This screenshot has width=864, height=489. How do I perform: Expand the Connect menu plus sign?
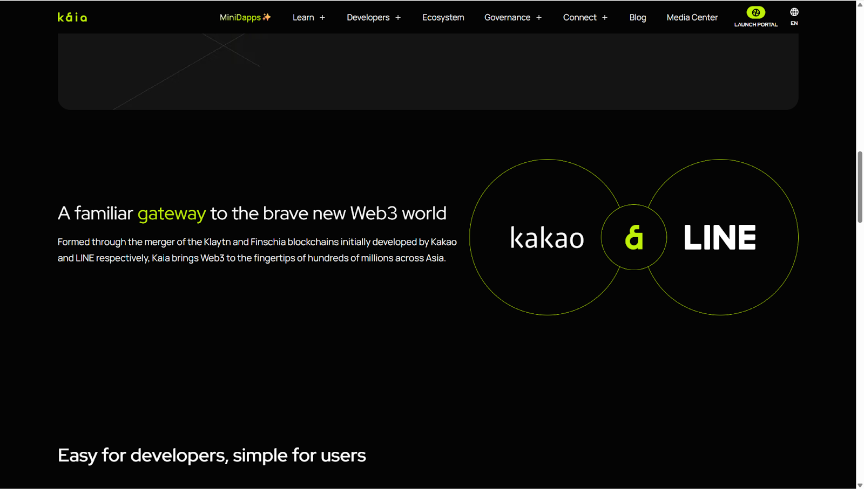(x=605, y=18)
